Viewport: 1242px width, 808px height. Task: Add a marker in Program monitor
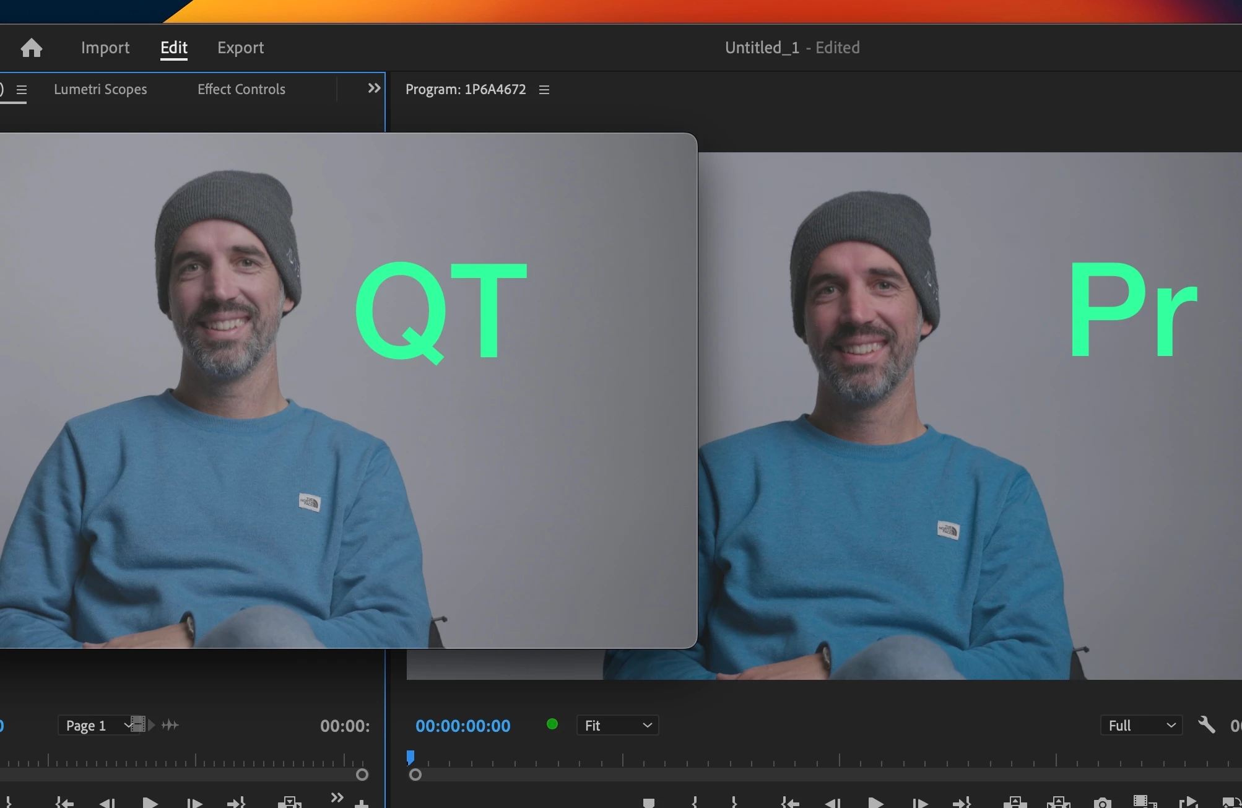(648, 802)
